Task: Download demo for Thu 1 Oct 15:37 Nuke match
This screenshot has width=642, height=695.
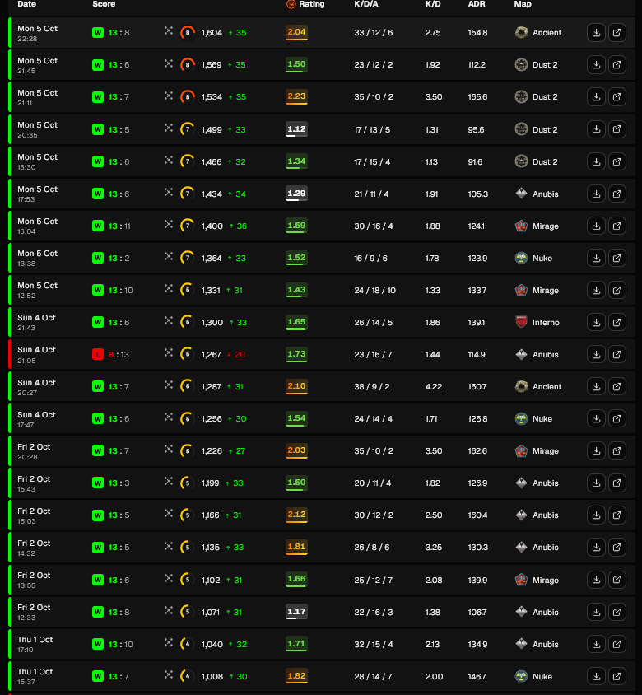Action: 596,676
